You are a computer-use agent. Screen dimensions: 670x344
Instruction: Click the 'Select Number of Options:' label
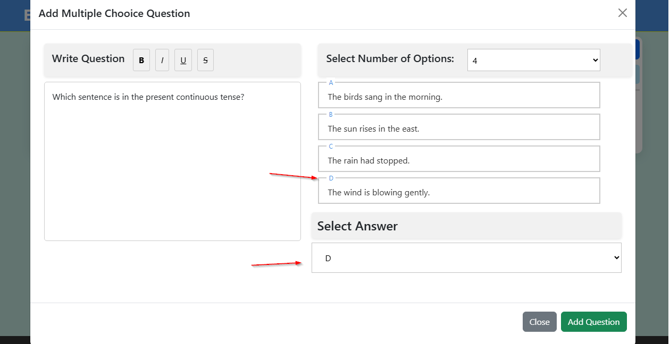pyautogui.click(x=390, y=59)
